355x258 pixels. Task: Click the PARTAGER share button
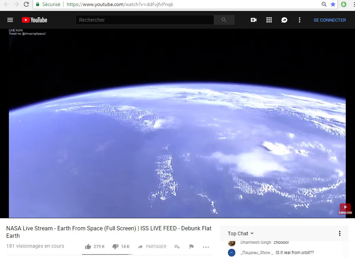152,246
